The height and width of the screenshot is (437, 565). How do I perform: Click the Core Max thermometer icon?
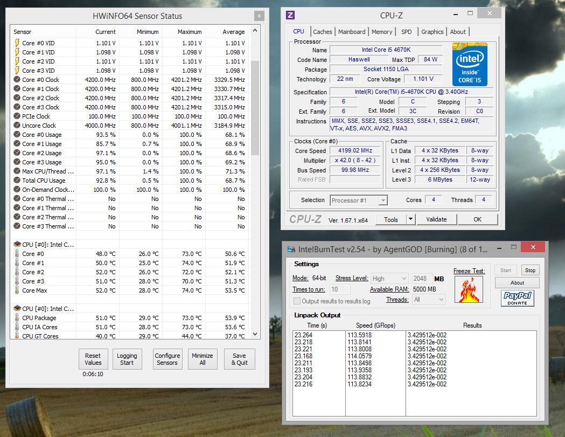click(x=17, y=290)
